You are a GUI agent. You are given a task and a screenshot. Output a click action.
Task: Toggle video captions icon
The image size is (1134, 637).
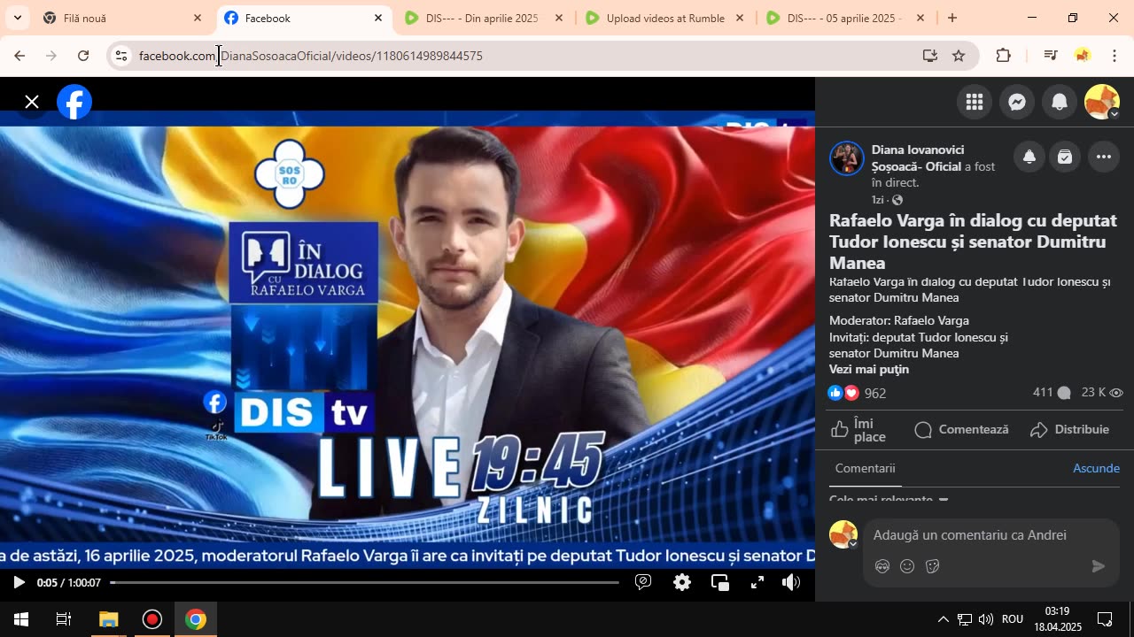[x=644, y=582]
